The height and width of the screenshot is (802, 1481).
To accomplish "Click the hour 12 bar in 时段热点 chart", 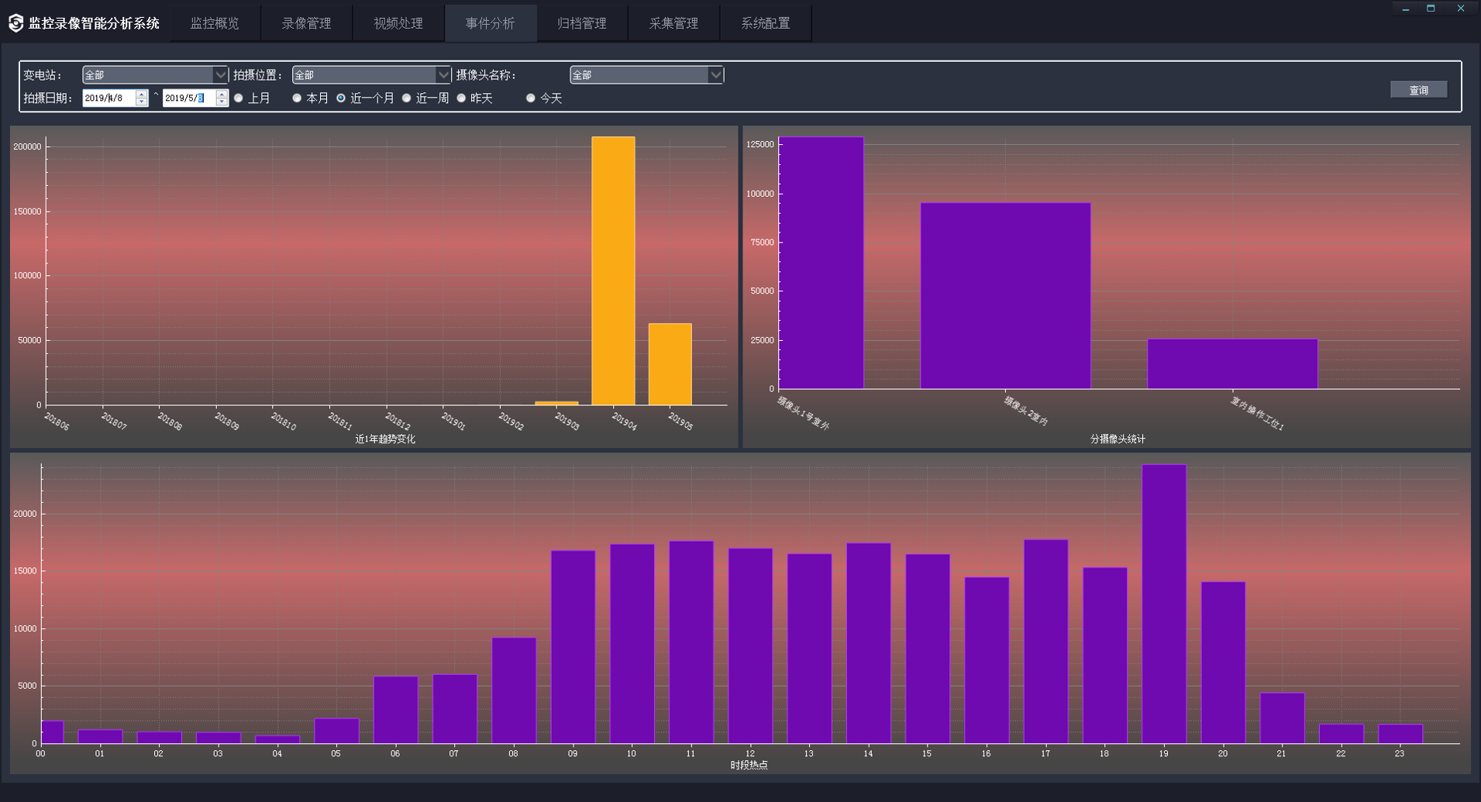I will [x=750, y=645].
